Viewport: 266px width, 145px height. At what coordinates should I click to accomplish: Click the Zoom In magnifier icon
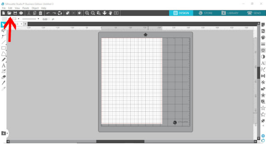(87, 13)
